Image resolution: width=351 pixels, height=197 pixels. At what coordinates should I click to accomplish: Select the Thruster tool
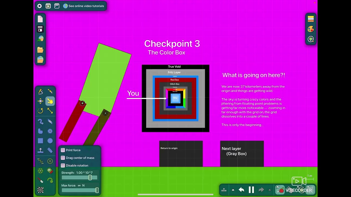click(x=50, y=171)
